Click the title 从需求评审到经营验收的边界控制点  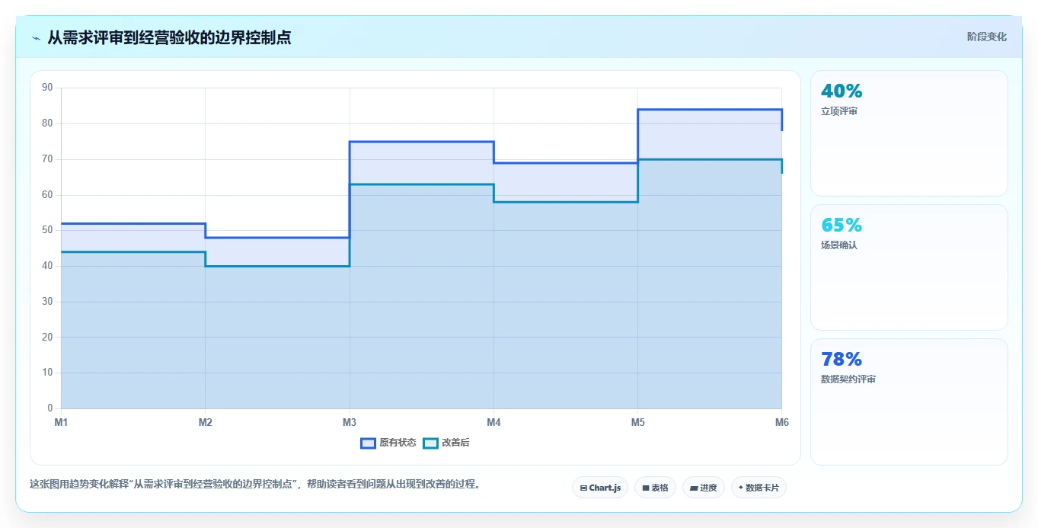click(x=169, y=37)
